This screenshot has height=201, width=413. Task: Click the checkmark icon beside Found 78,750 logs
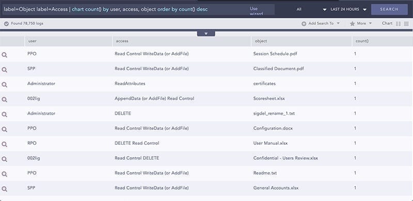(6, 24)
